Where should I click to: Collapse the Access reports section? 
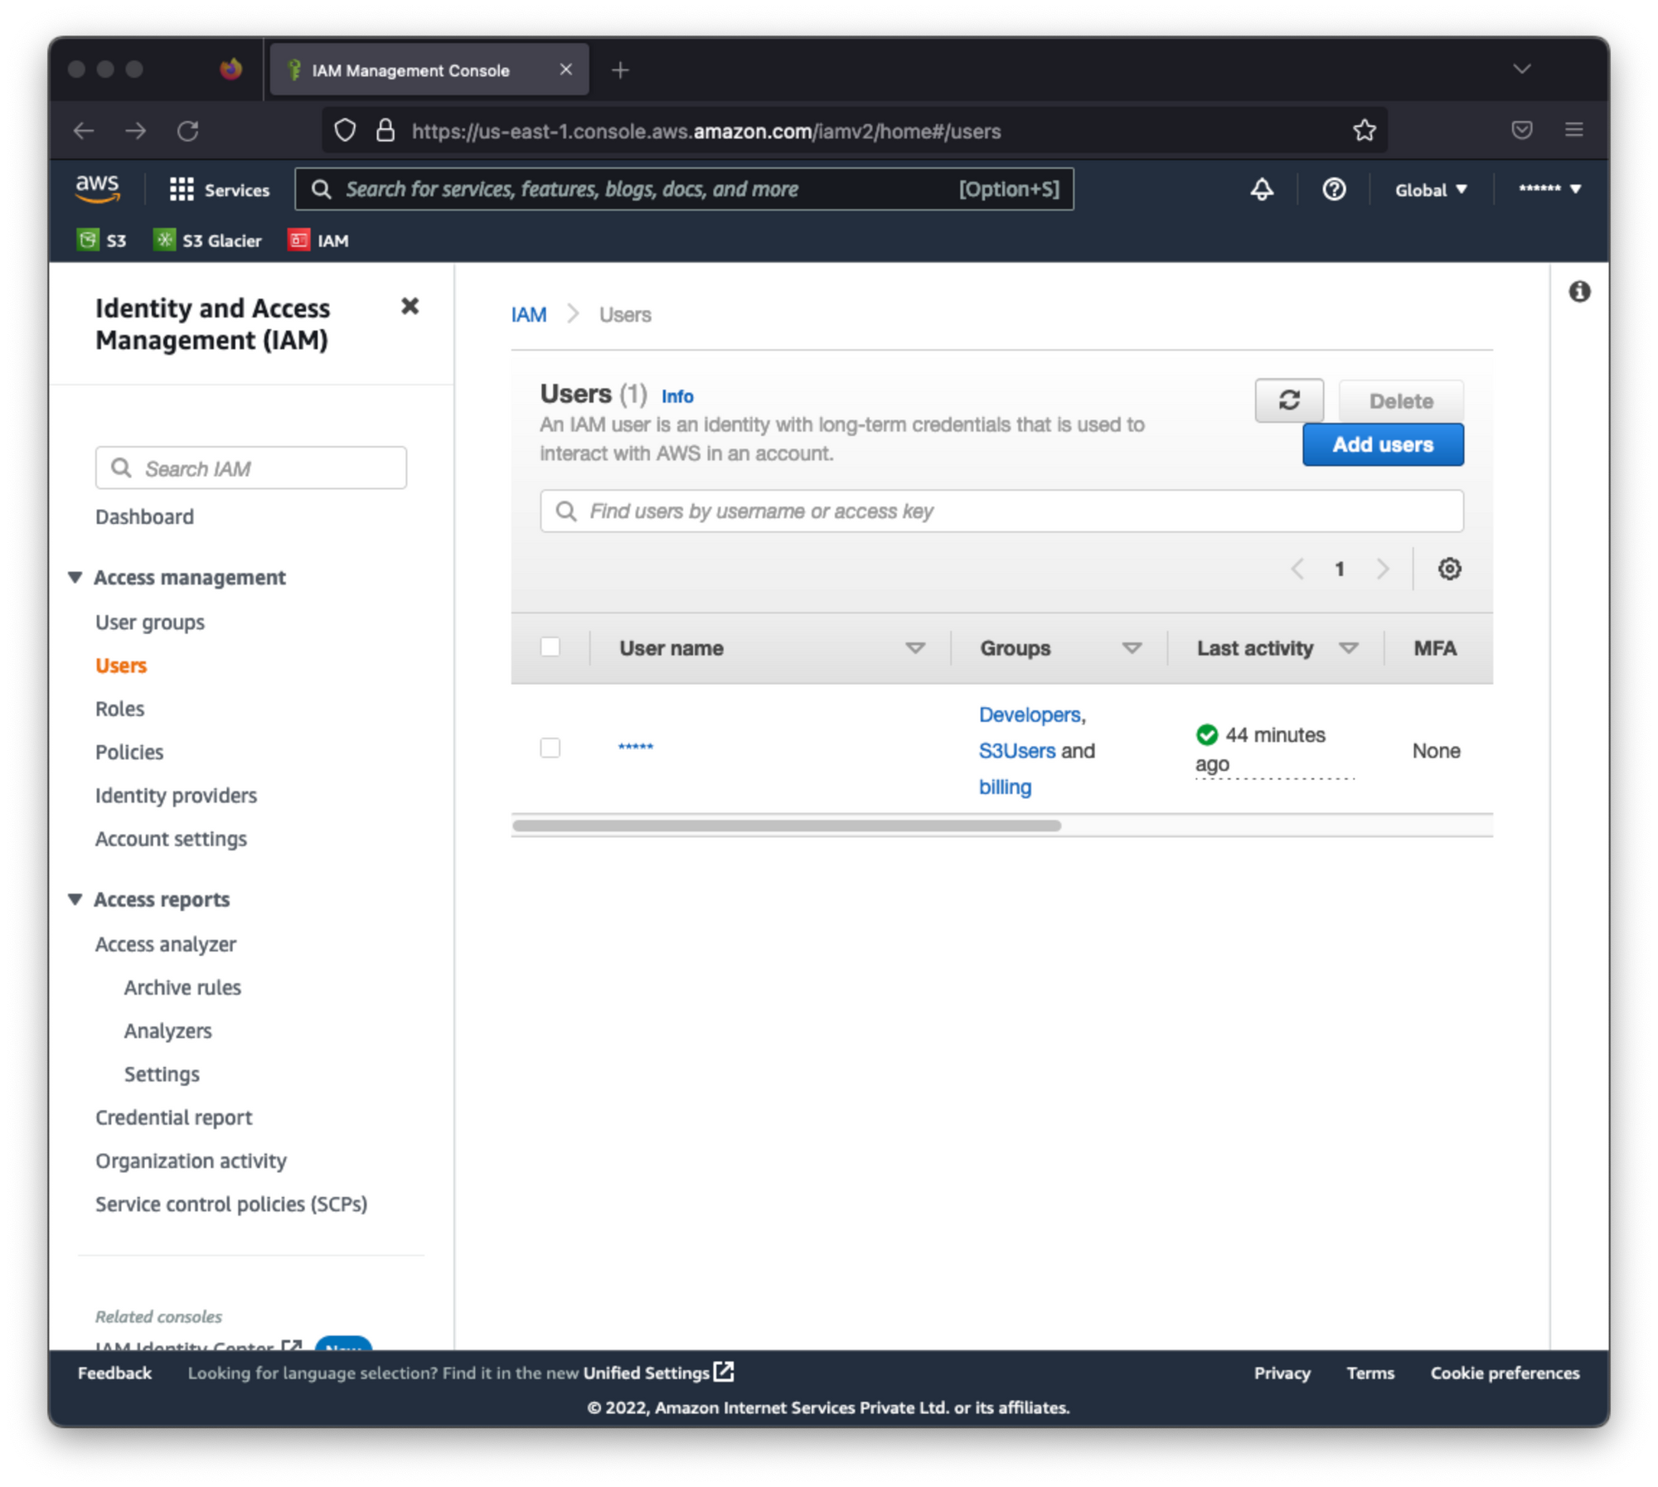(x=75, y=899)
